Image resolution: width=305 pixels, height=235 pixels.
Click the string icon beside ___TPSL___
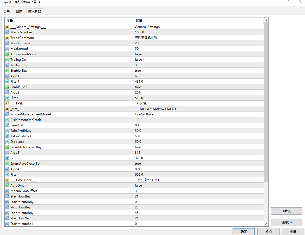(7, 103)
